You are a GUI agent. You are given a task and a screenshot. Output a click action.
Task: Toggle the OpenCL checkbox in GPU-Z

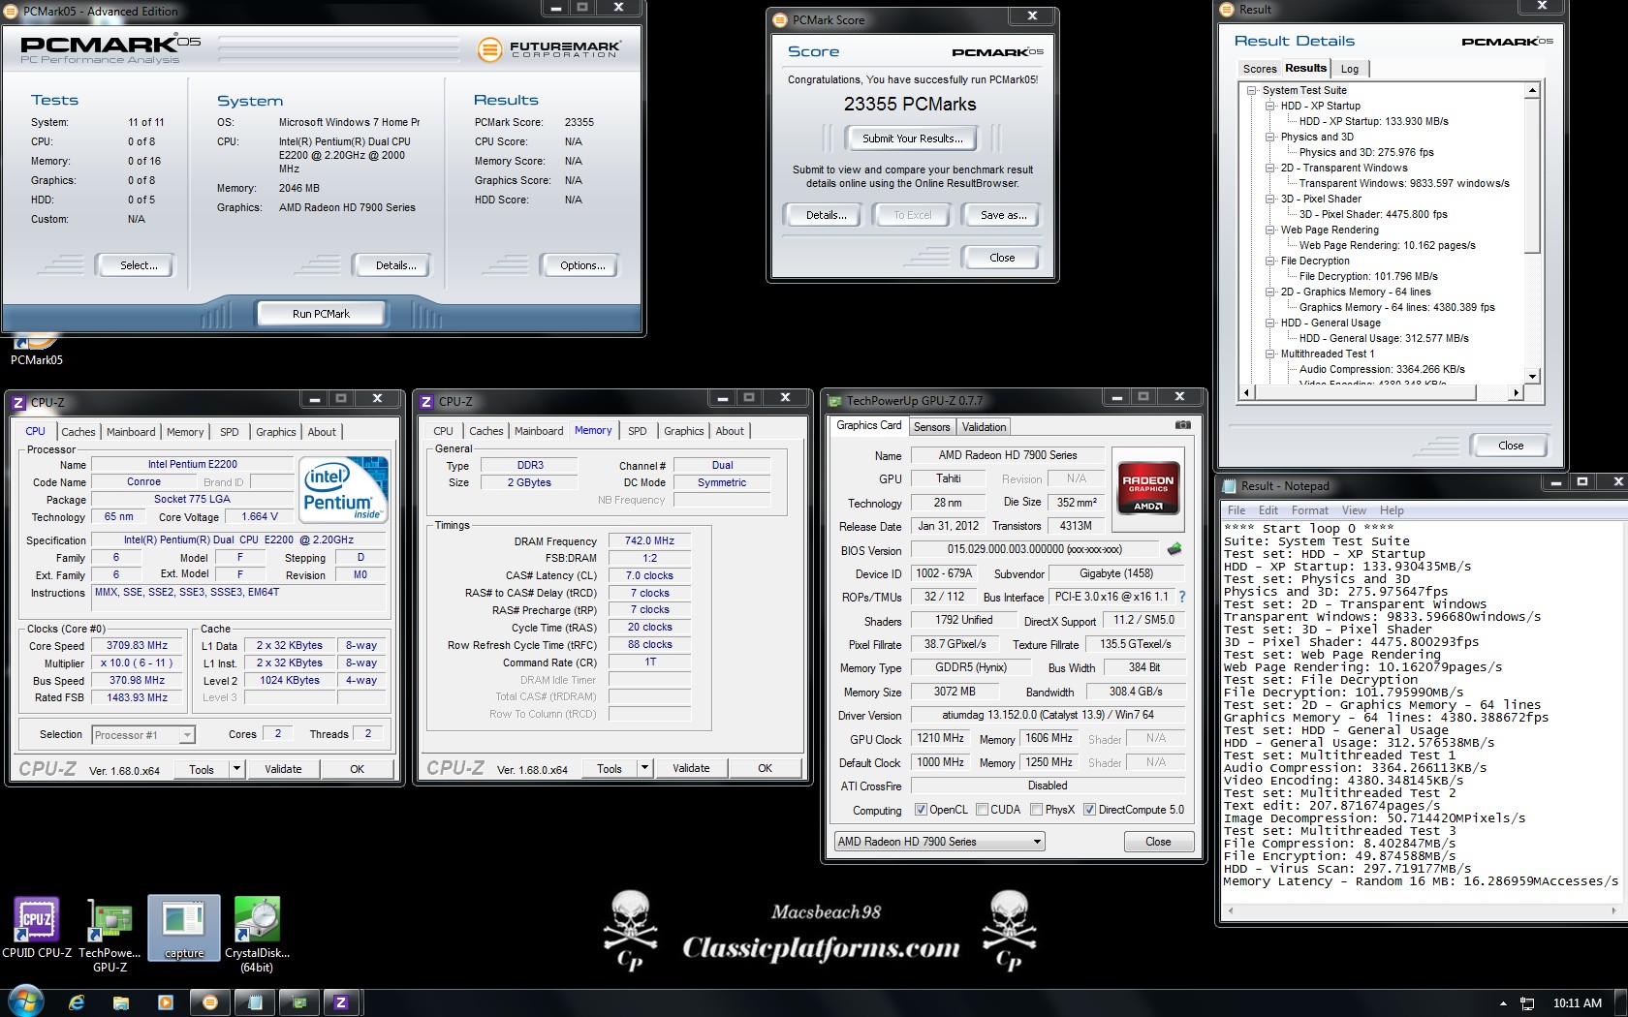(921, 810)
